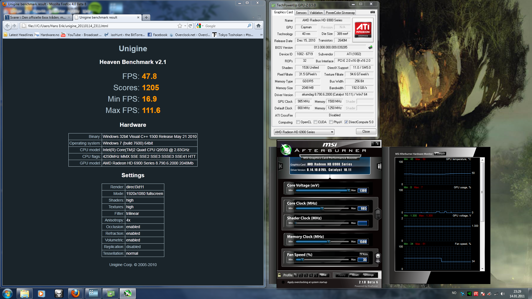Viewport: 532px width, 299px height.
Task: Open Firefox home page button
Action: tap(258, 26)
